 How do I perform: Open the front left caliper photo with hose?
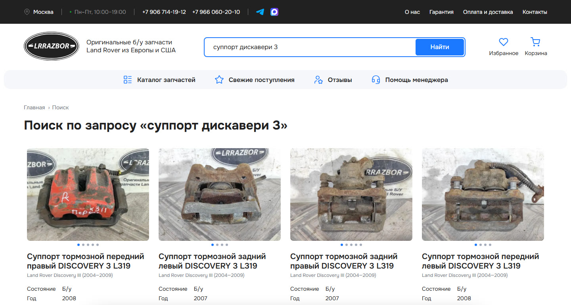483,194
